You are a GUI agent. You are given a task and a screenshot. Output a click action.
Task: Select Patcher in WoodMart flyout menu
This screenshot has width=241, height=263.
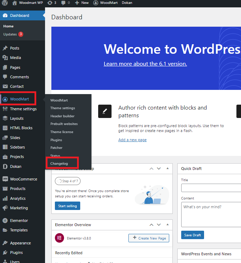point(56,148)
